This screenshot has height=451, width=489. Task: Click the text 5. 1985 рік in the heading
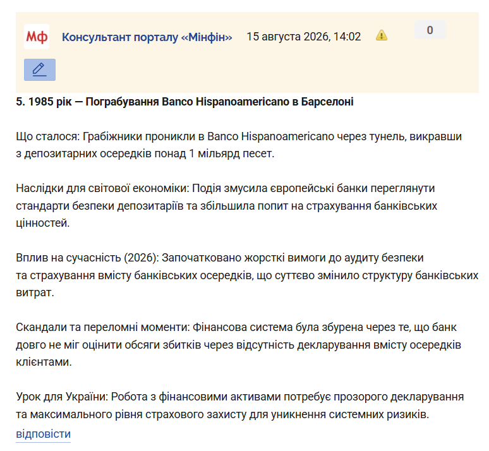point(44,102)
